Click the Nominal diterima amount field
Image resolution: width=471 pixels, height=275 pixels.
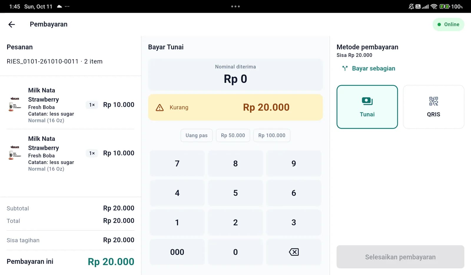tap(235, 75)
